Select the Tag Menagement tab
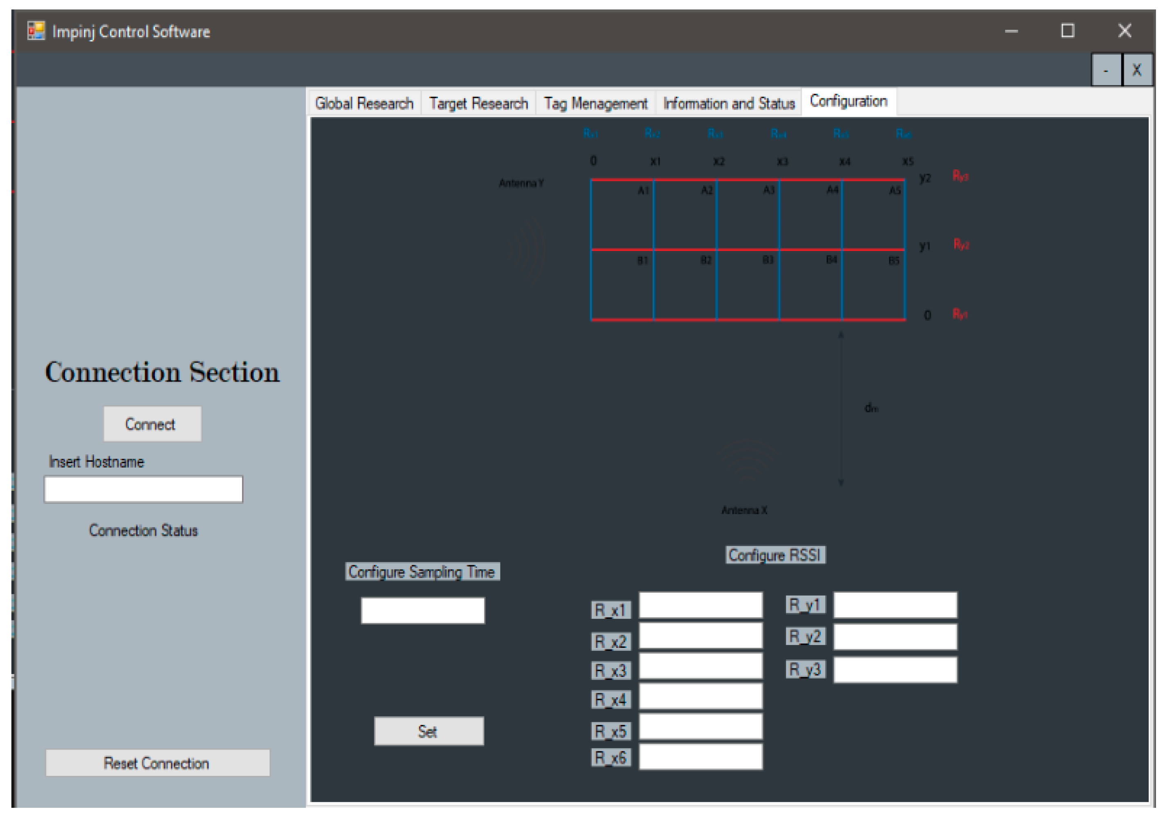The width and height of the screenshot is (1165, 818). point(596,103)
